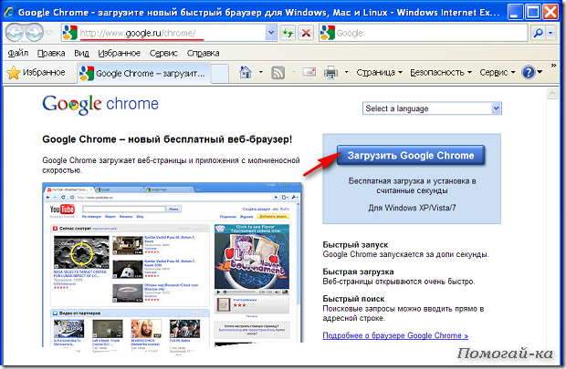The height and width of the screenshot is (369, 566).
Task: Click the Read mail envelope icon
Action: click(x=309, y=72)
